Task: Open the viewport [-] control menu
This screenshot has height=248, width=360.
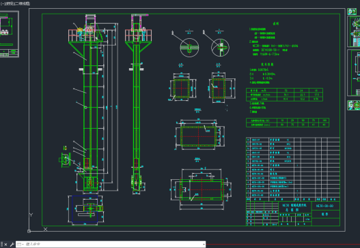Action: coord(2,3)
